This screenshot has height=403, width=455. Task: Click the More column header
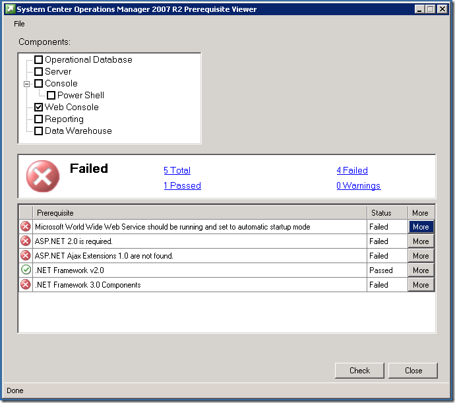point(421,213)
